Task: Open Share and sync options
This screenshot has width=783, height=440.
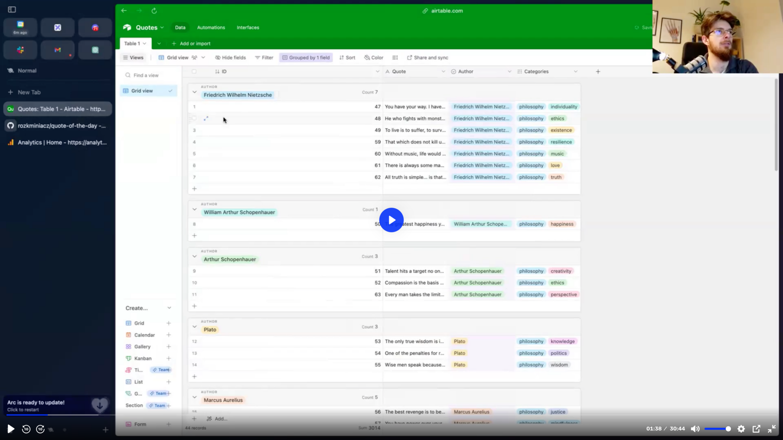Action: click(x=427, y=57)
